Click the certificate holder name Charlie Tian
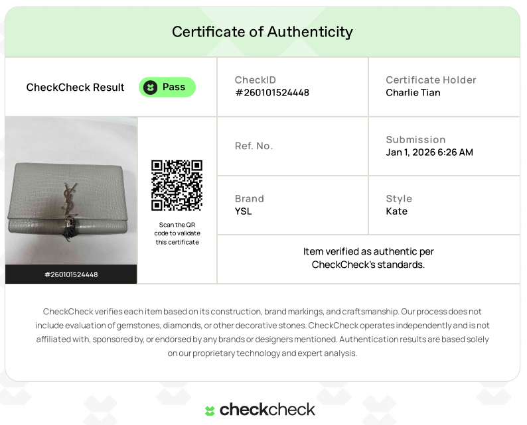Screen dimensions: 527x425 pos(413,93)
